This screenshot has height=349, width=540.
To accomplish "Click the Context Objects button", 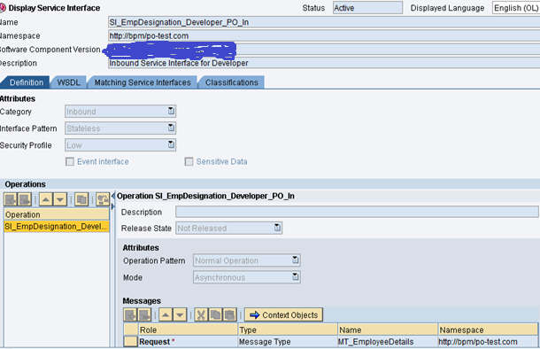I will 284,314.
